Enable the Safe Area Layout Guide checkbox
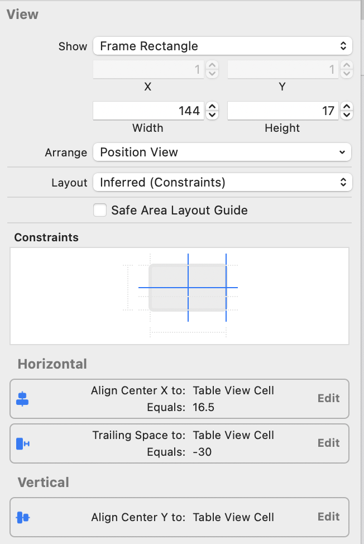 tap(100, 211)
